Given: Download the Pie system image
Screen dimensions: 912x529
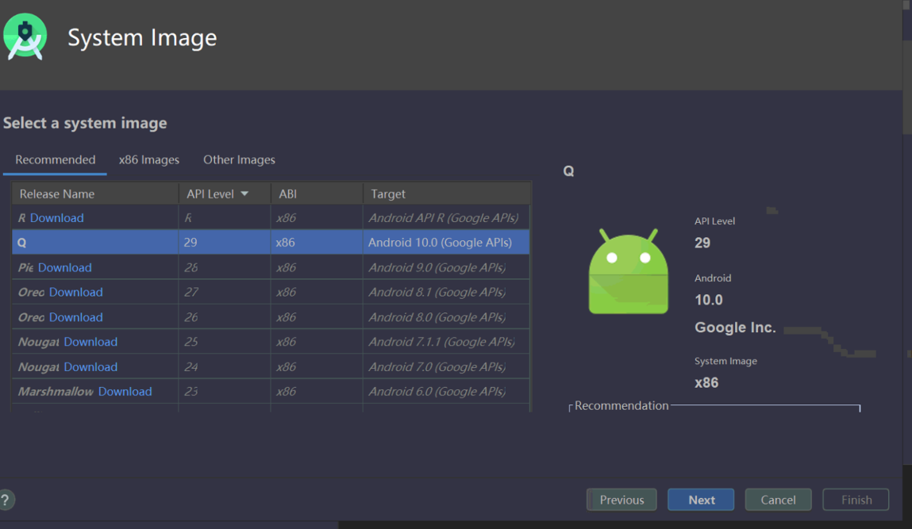Looking at the screenshot, I should click(64, 267).
